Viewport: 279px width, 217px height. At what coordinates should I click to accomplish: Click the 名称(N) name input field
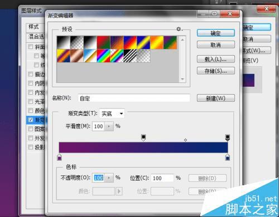134,98
